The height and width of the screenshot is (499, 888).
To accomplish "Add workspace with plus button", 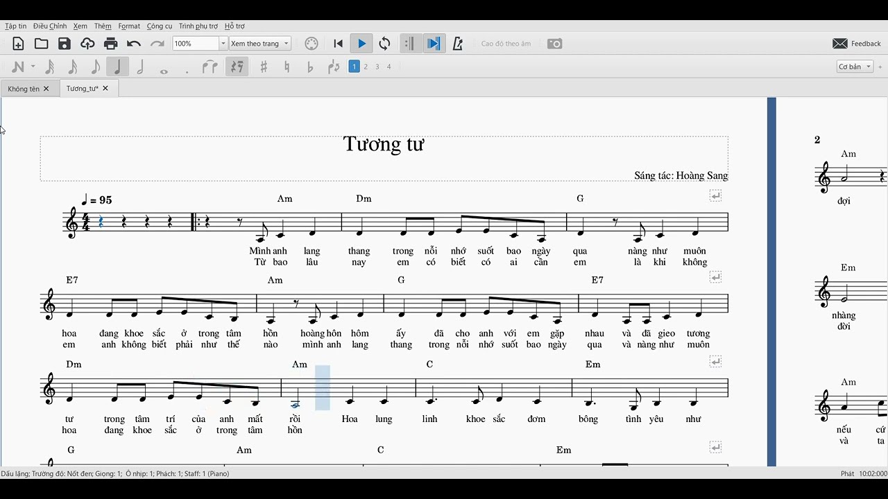I will click(x=880, y=67).
